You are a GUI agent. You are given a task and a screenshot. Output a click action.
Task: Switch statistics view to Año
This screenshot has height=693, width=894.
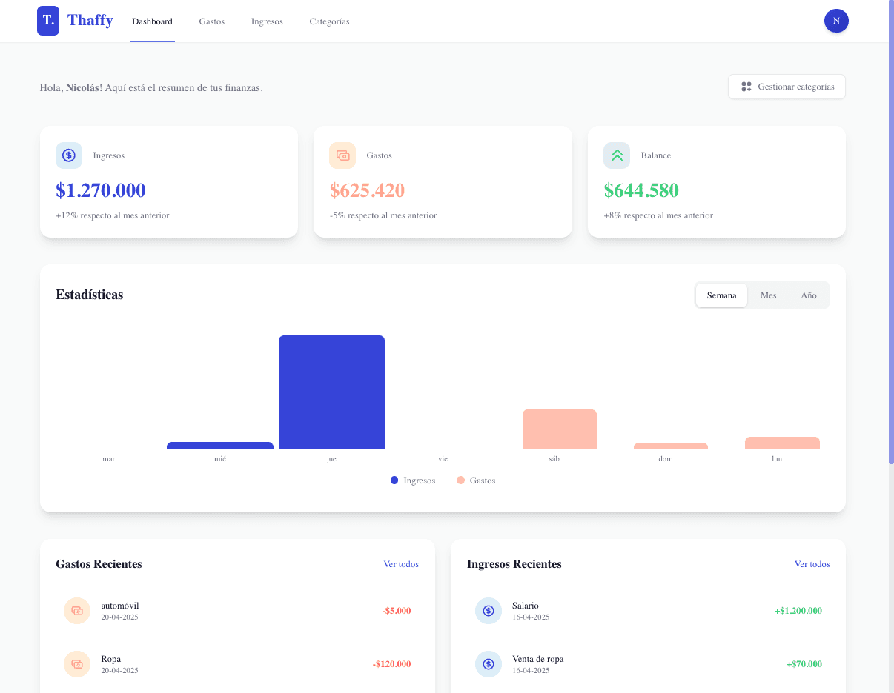(x=808, y=295)
